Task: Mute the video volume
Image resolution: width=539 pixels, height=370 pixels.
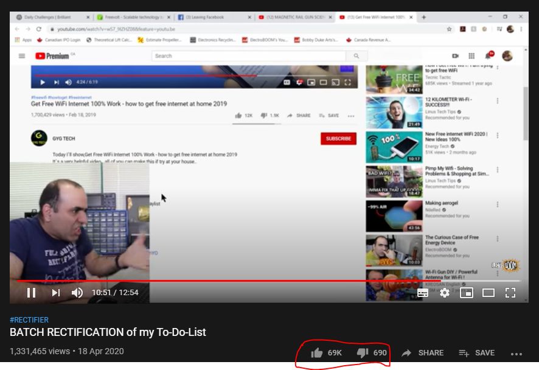Action: [77, 293]
